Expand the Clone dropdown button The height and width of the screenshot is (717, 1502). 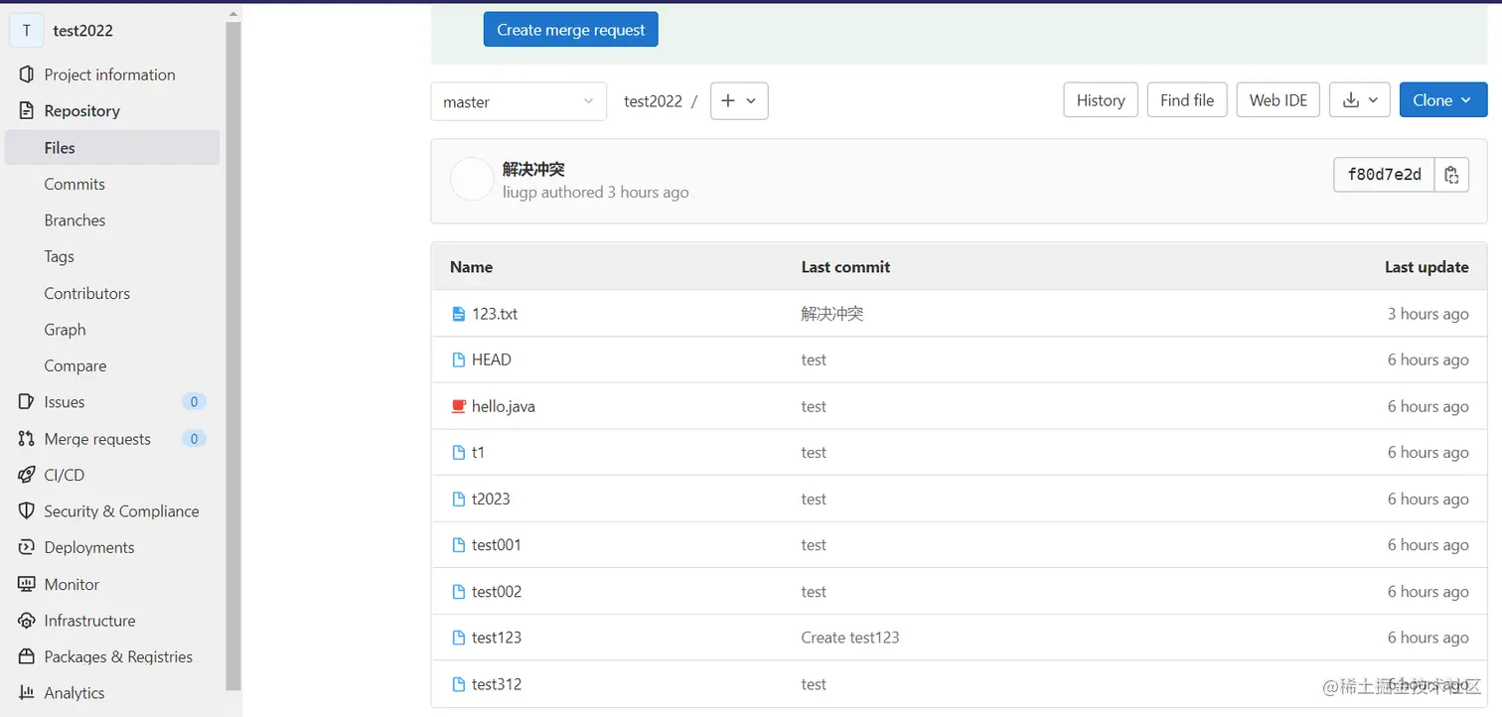[1442, 100]
